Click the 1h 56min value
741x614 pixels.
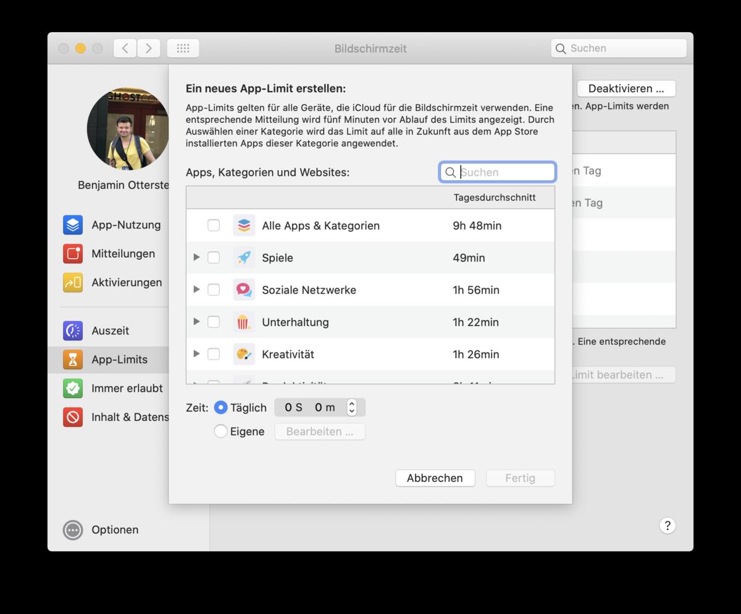(476, 289)
